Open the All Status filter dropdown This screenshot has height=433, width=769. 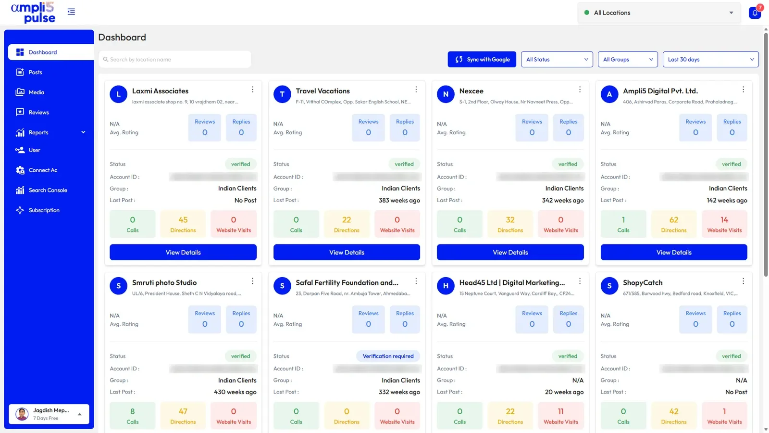pos(557,60)
